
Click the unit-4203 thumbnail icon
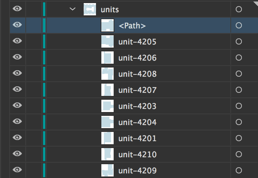(x=107, y=106)
